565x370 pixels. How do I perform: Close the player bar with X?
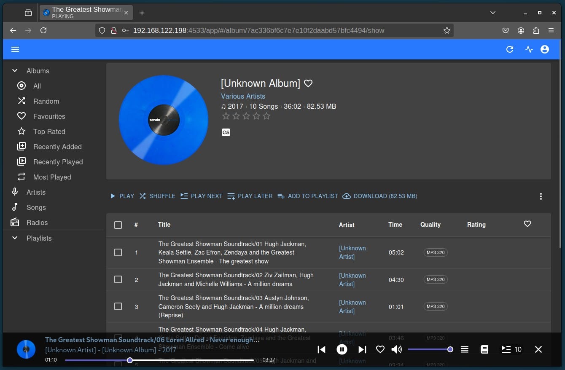[538, 349]
